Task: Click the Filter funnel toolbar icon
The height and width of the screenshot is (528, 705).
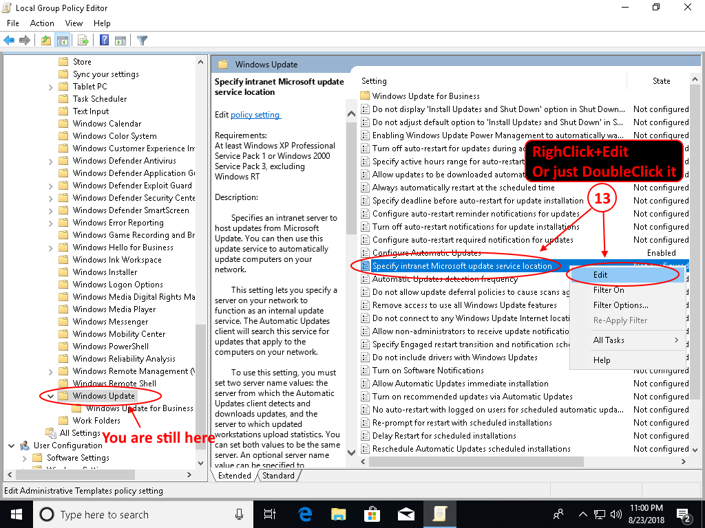Action: pos(142,41)
